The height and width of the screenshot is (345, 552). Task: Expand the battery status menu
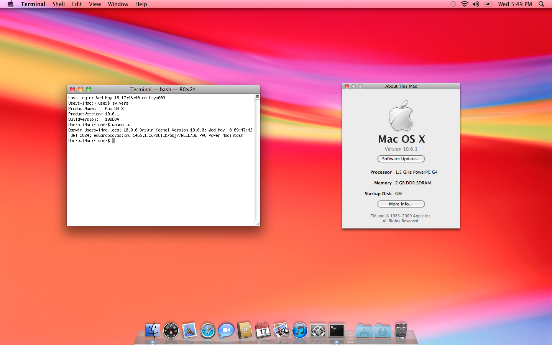pyautogui.click(x=488, y=4)
